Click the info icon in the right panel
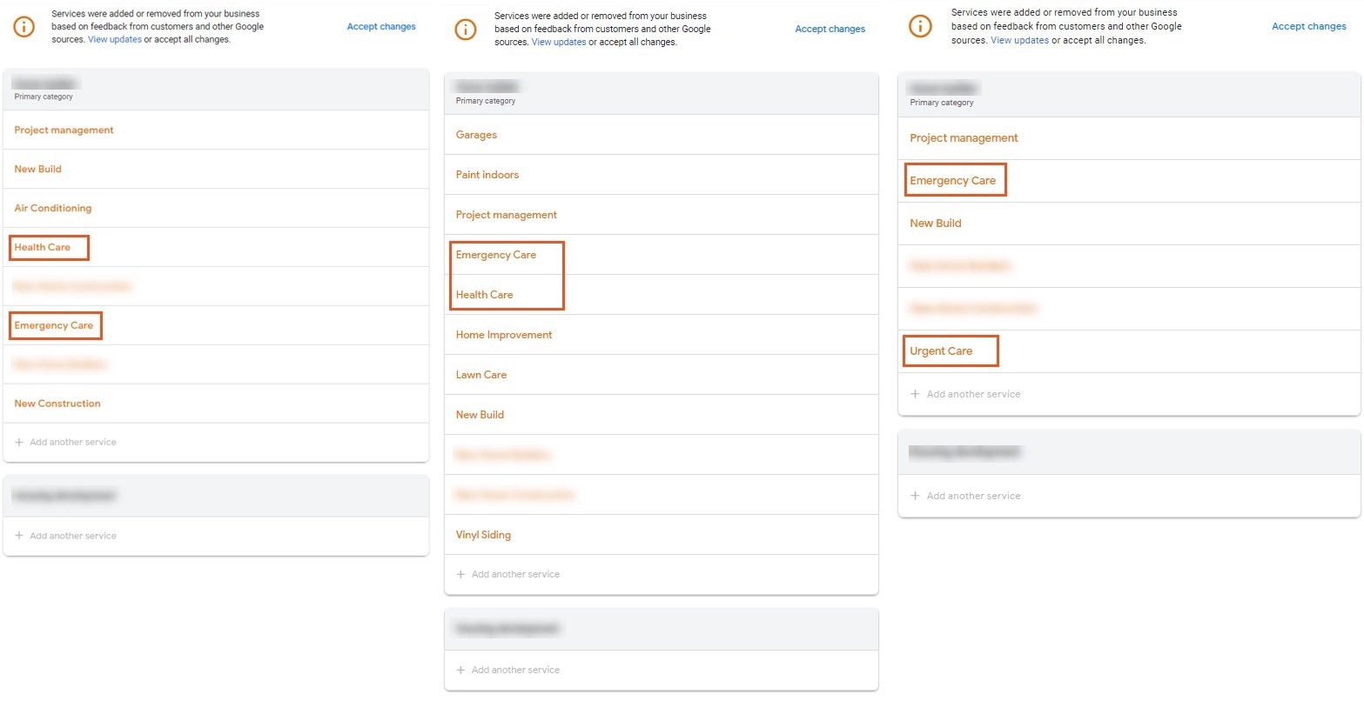This screenshot has width=1364, height=701. pyautogui.click(x=920, y=26)
